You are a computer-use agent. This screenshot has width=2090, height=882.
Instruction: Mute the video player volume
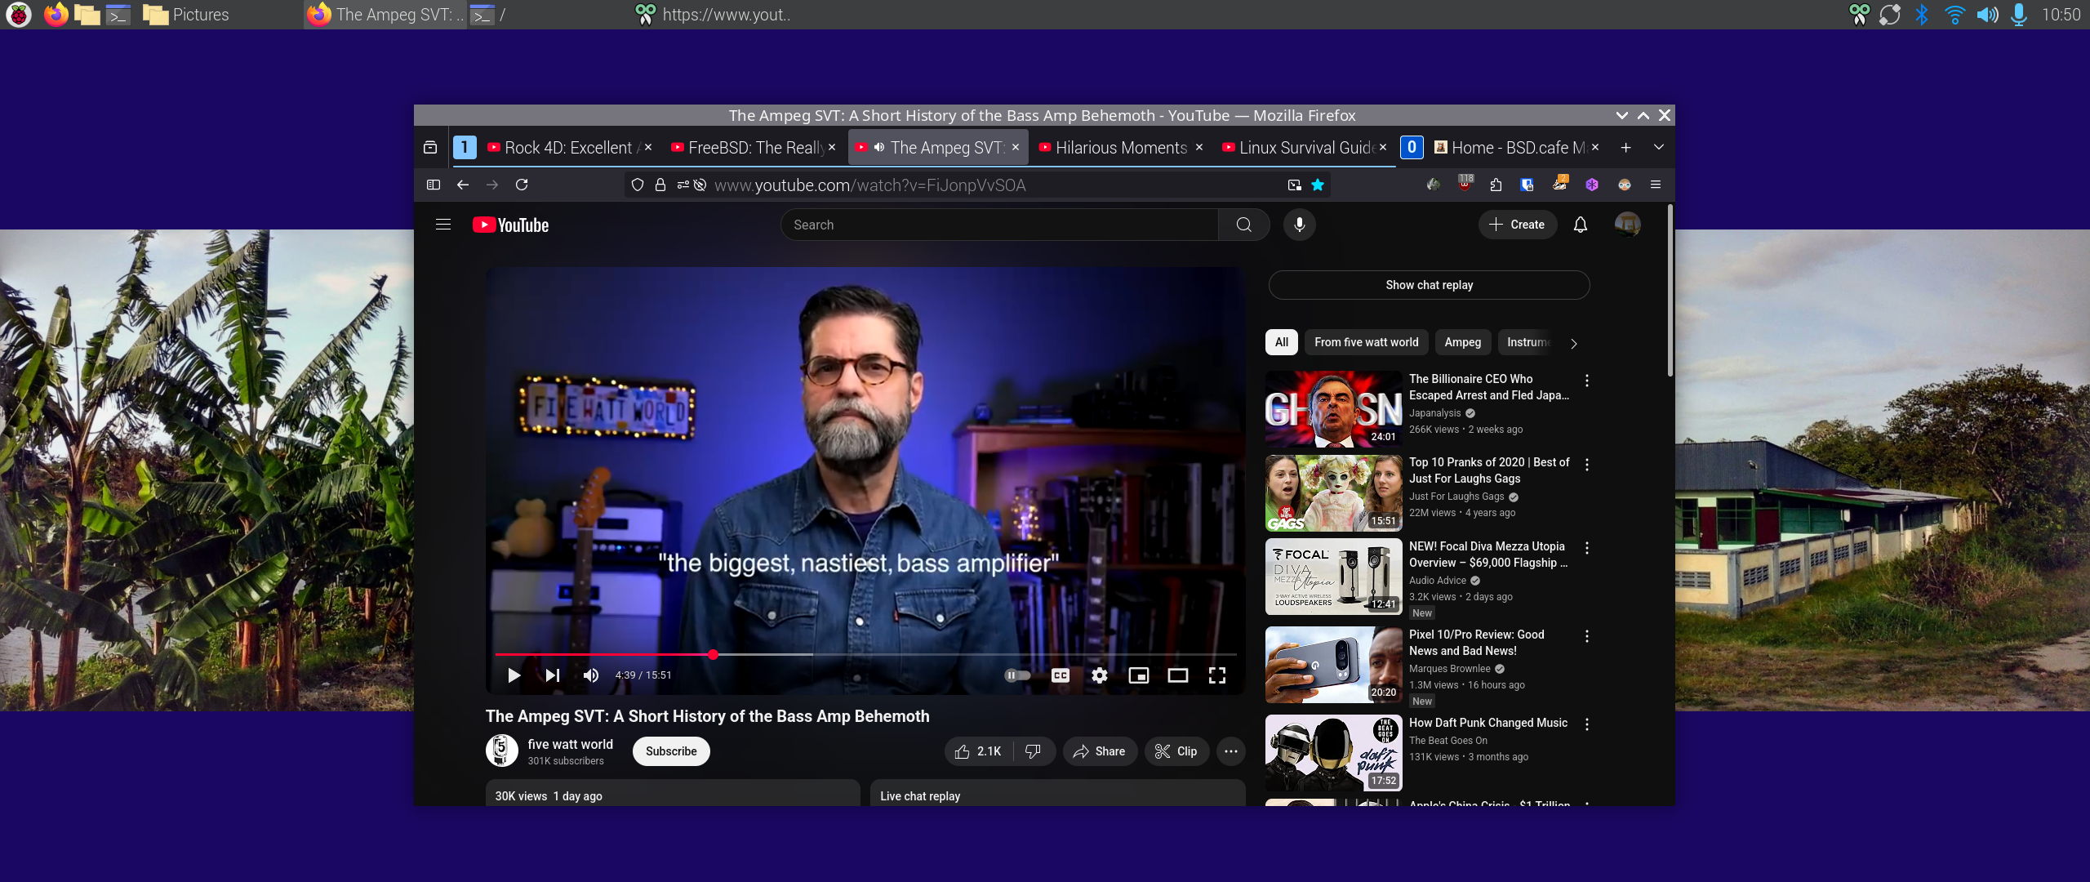coord(591,675)
